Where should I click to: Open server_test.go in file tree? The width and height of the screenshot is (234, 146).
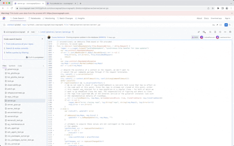13,108
